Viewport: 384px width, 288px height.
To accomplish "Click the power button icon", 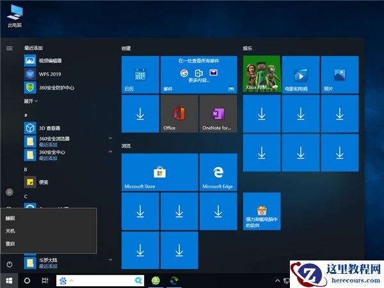I will [x=10, y=264].
